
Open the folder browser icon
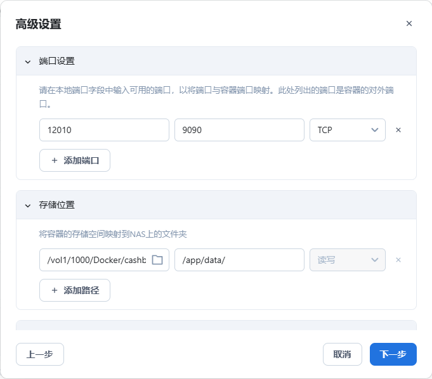(157, 260)
